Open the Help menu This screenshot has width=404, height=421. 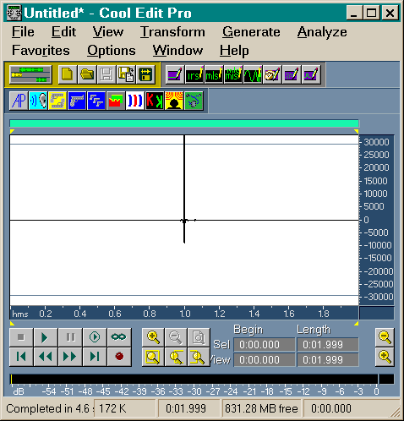tap(234, 52)
